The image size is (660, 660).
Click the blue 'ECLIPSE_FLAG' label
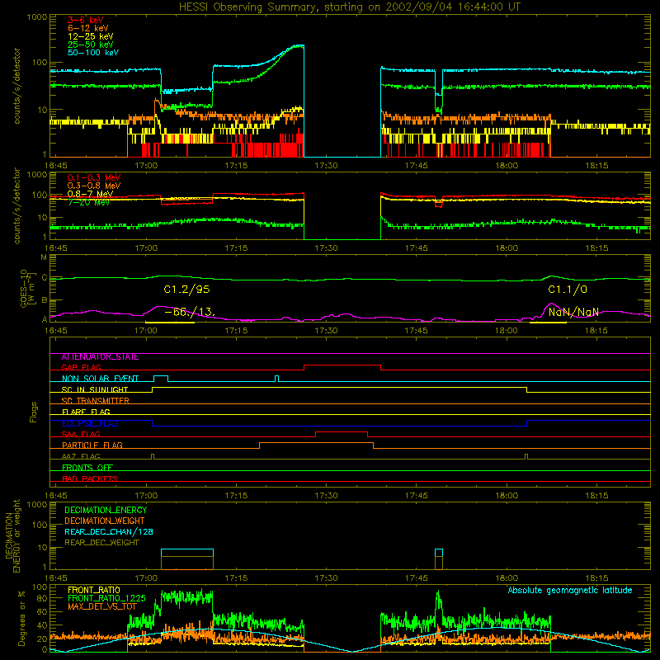pyautogui.click(x=90, y=423)
